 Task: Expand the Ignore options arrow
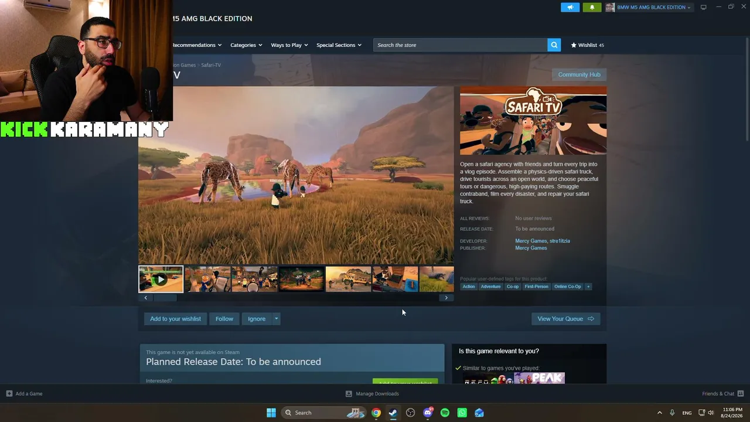click(277, 319)
